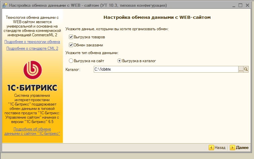Open link Подробнее о технологии обмена

pos(32,42)
